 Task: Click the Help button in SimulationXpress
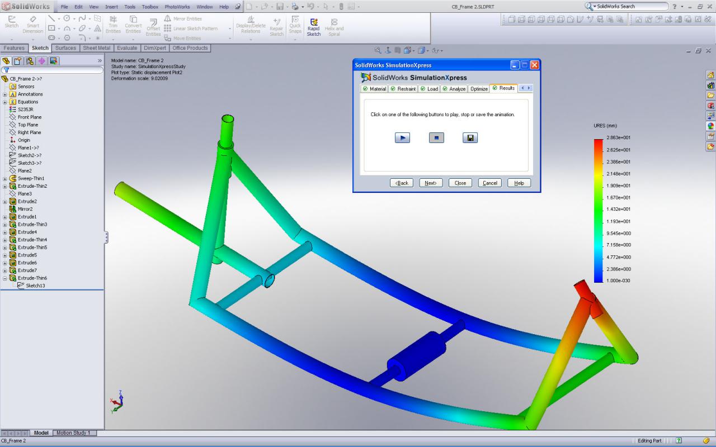519,183
